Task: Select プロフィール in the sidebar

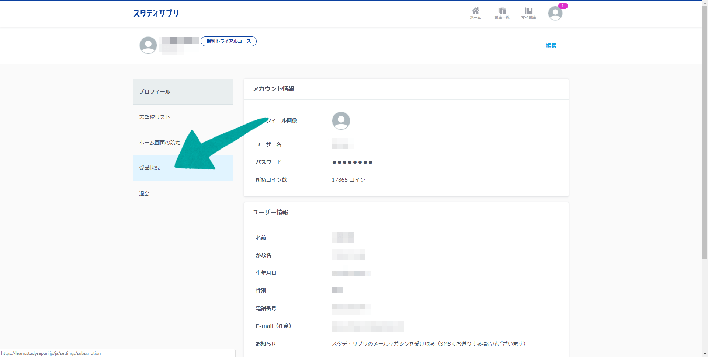Action: point(183,92)
